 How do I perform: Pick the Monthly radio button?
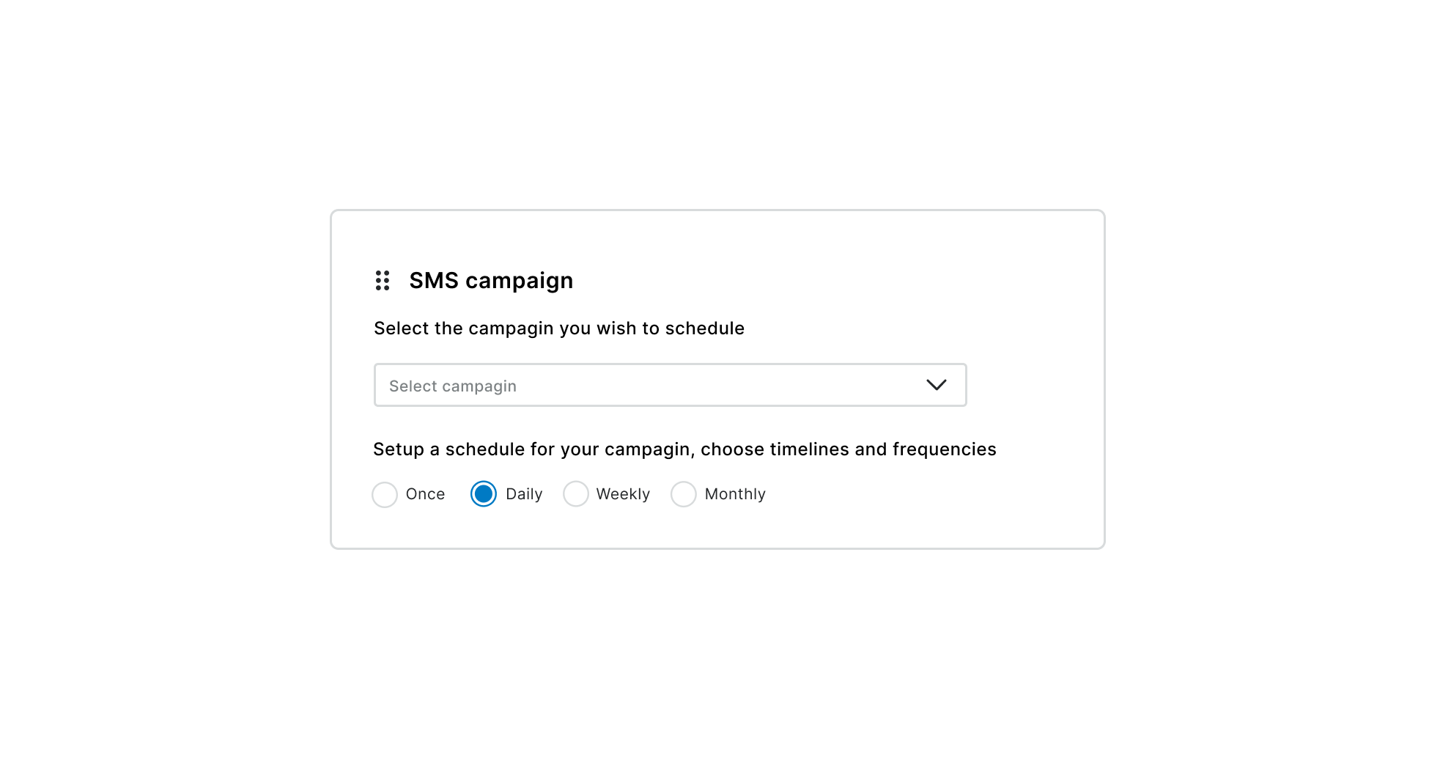pyautogui.click(x=684, y=494)
